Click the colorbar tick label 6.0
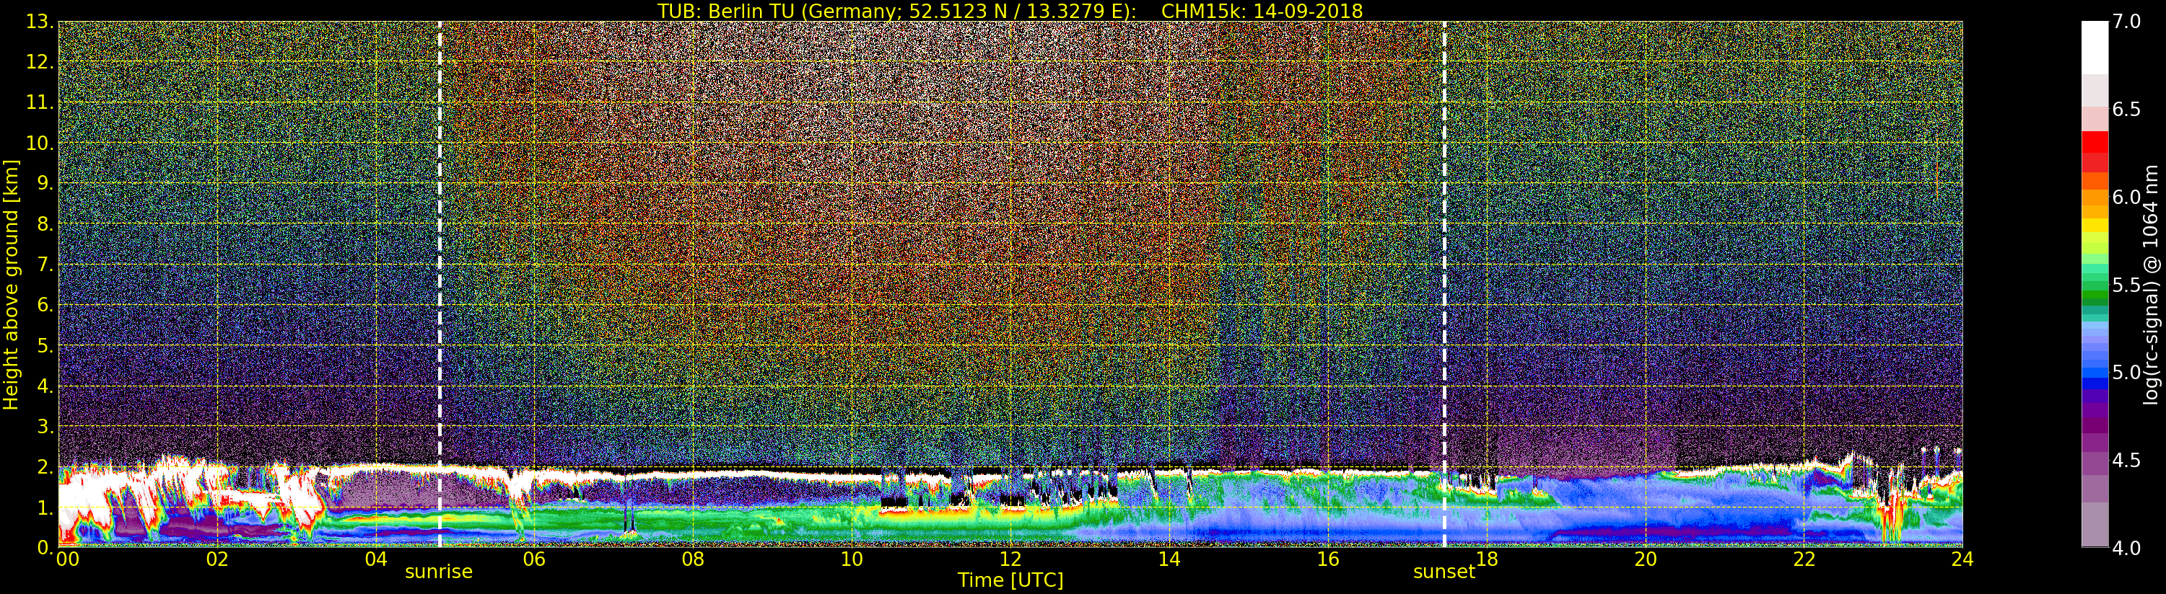 click(2126, 198)
